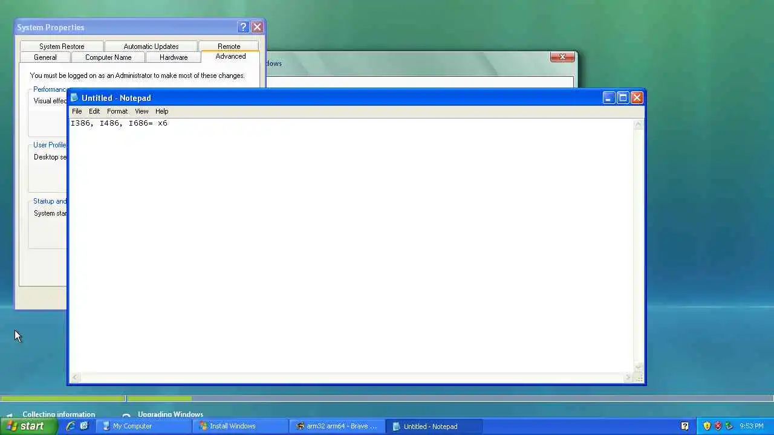Click the System Properties help question mark button
This screenshot has width=774, height=435.
click(243, 27)
